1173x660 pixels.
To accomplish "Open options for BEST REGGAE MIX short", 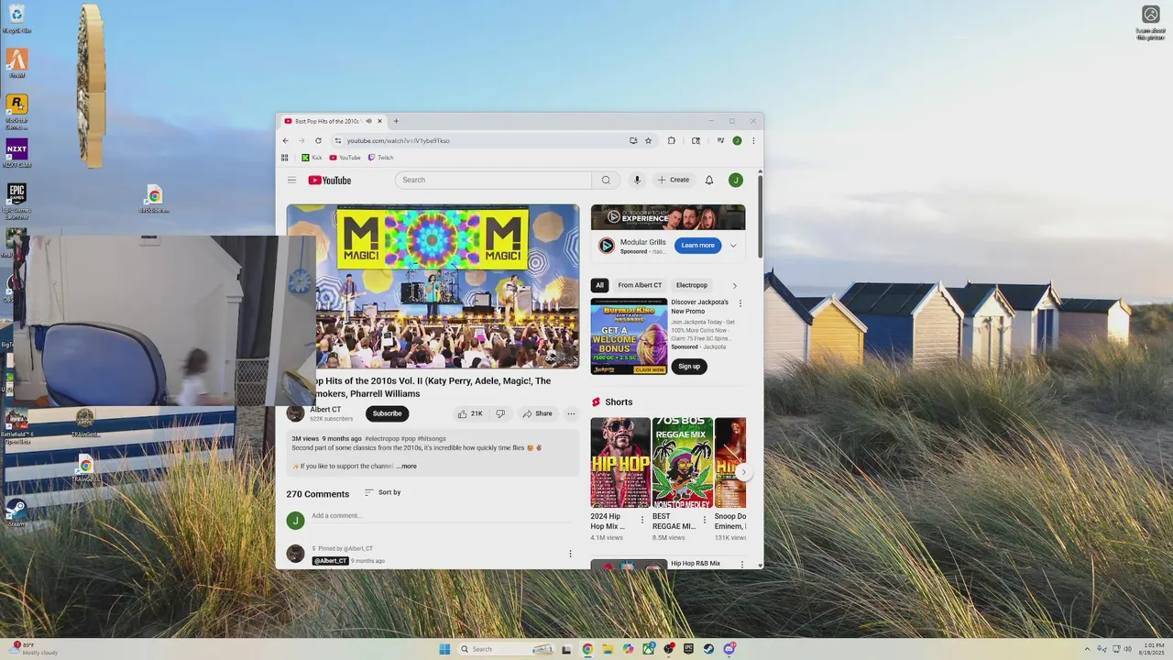I will (704, 520).
